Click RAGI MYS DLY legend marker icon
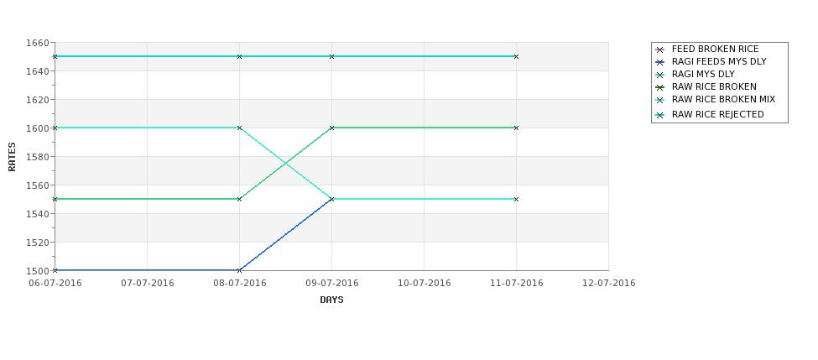The image size is (818, 360). (660, 75)
